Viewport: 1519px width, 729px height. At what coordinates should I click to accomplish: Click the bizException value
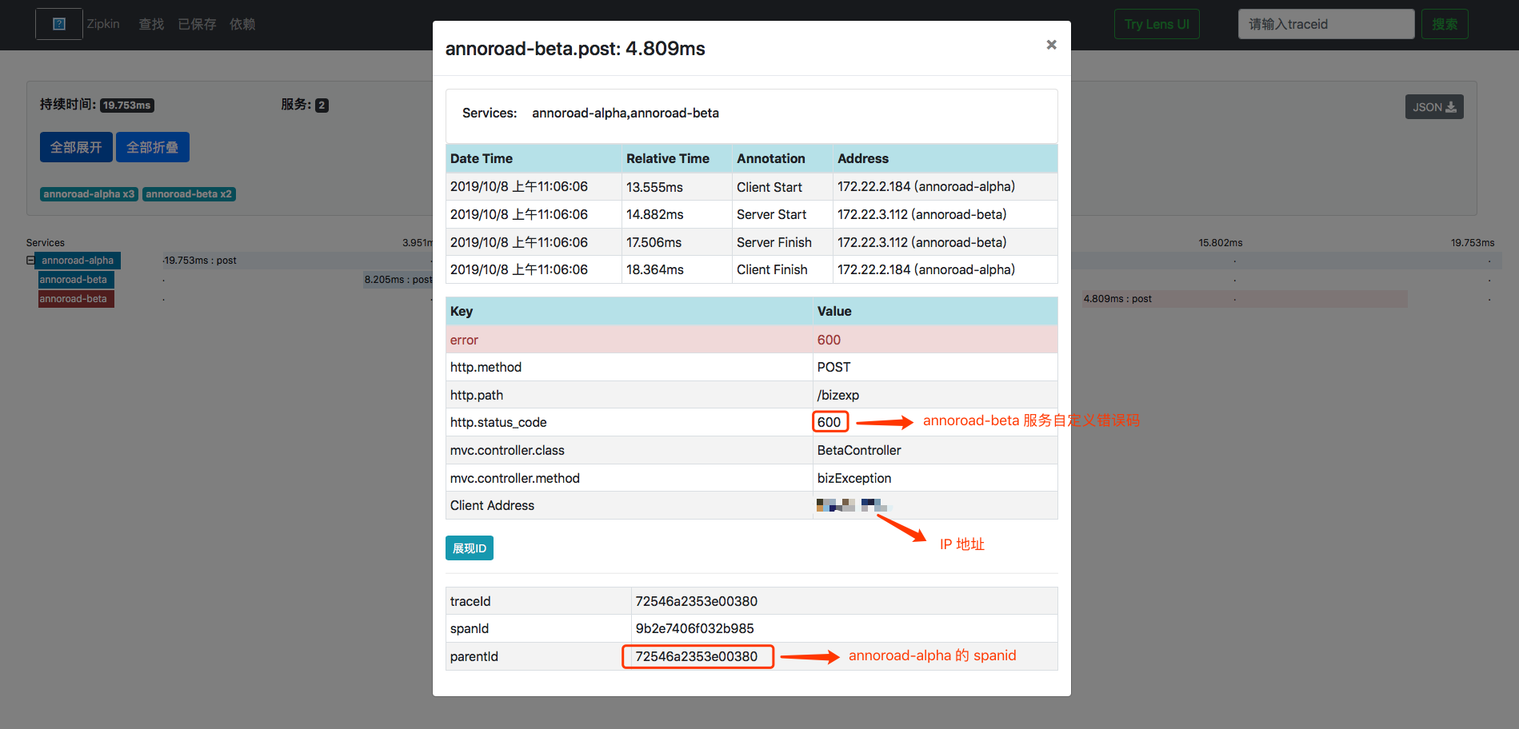[x=854, y=478]
